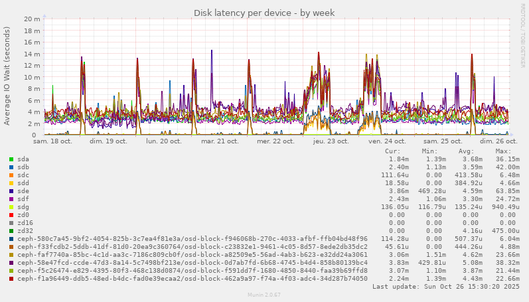Click the ceph-f1a96449 device legend entry
529x302 pixels.
pos(192,279)
